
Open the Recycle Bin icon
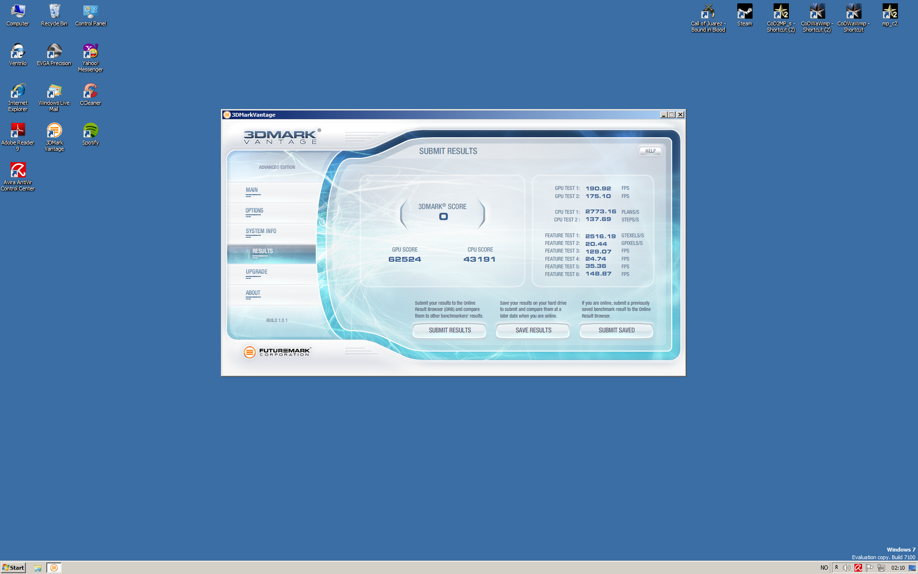pyautogui.click(x=54, y=15)
